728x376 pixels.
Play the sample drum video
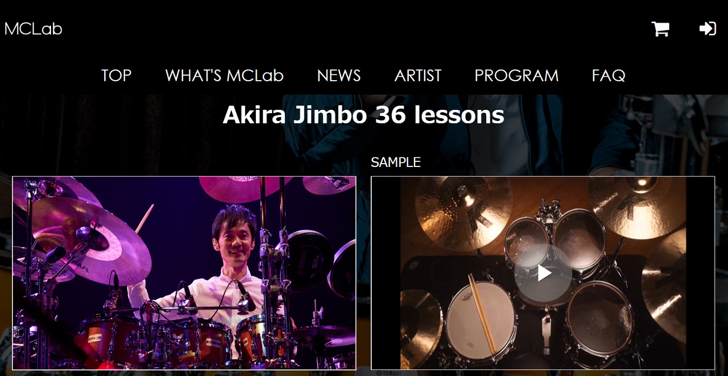(x=543, y=273)
